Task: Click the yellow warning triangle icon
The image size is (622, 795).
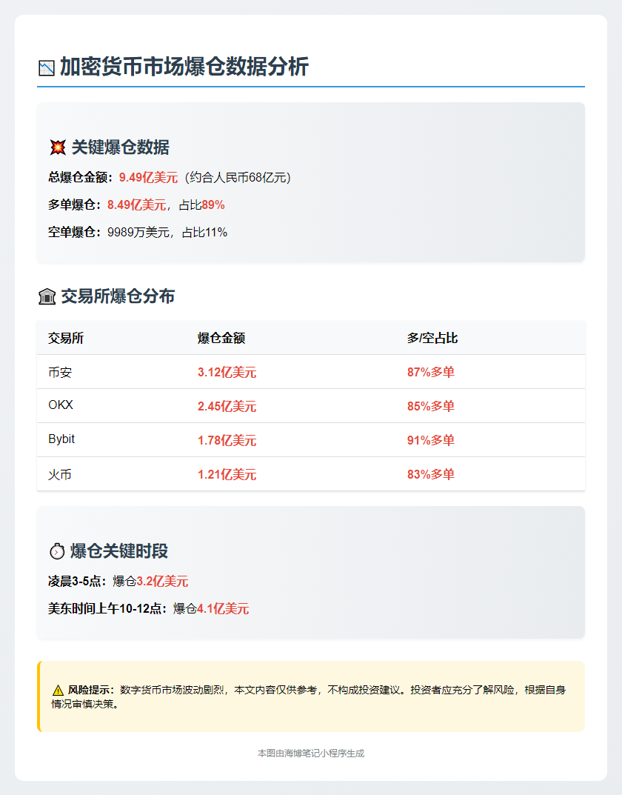Action: (x=58, y=690)
